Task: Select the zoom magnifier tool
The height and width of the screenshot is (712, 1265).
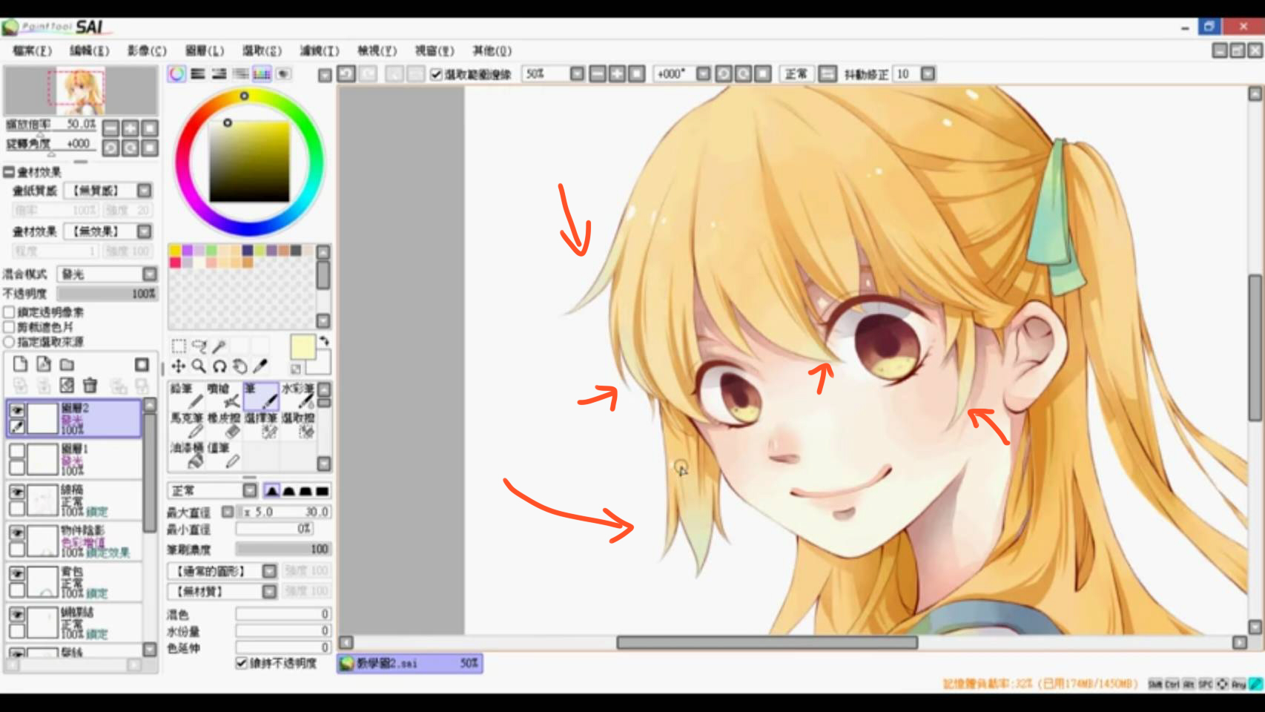Action: tap(199, 366)
